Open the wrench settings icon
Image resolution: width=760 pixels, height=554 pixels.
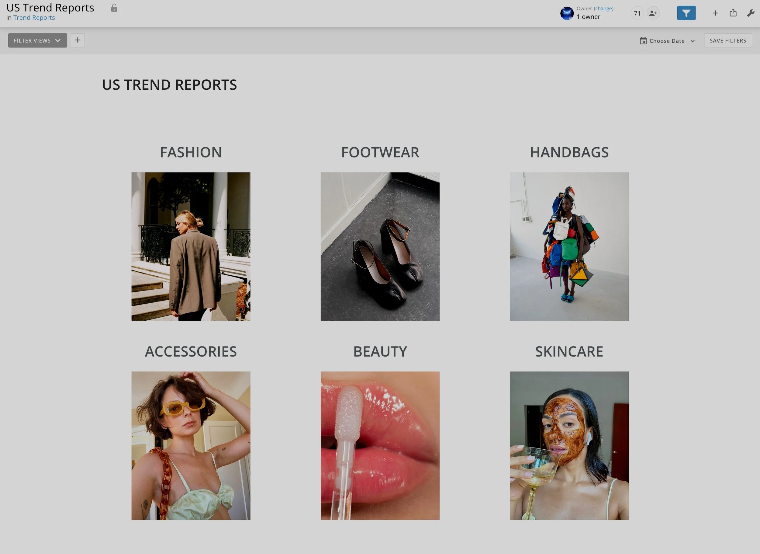pos(750,13)
